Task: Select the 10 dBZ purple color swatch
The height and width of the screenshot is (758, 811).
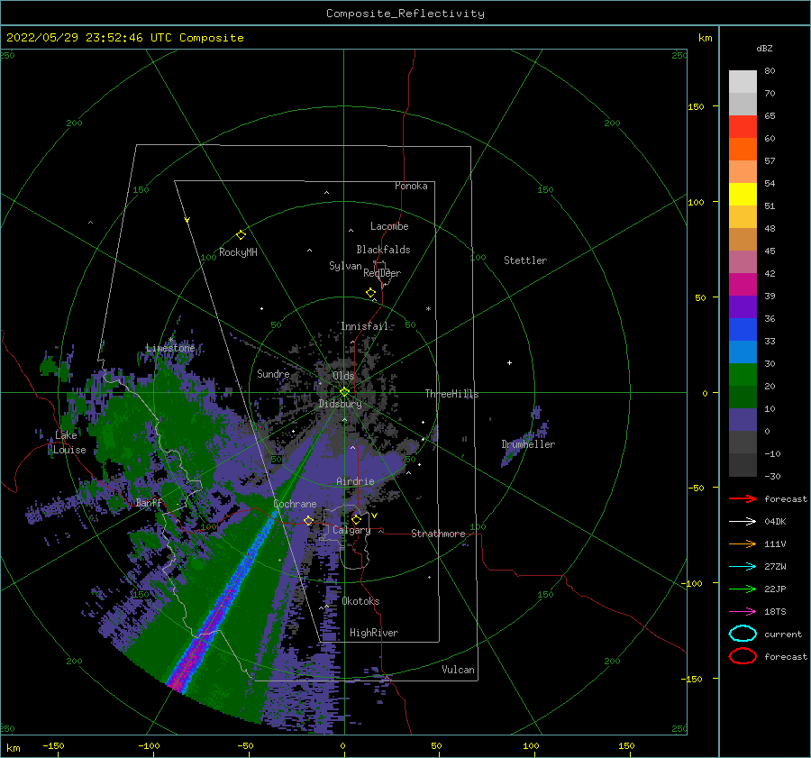Action: (x=743, y=420)
